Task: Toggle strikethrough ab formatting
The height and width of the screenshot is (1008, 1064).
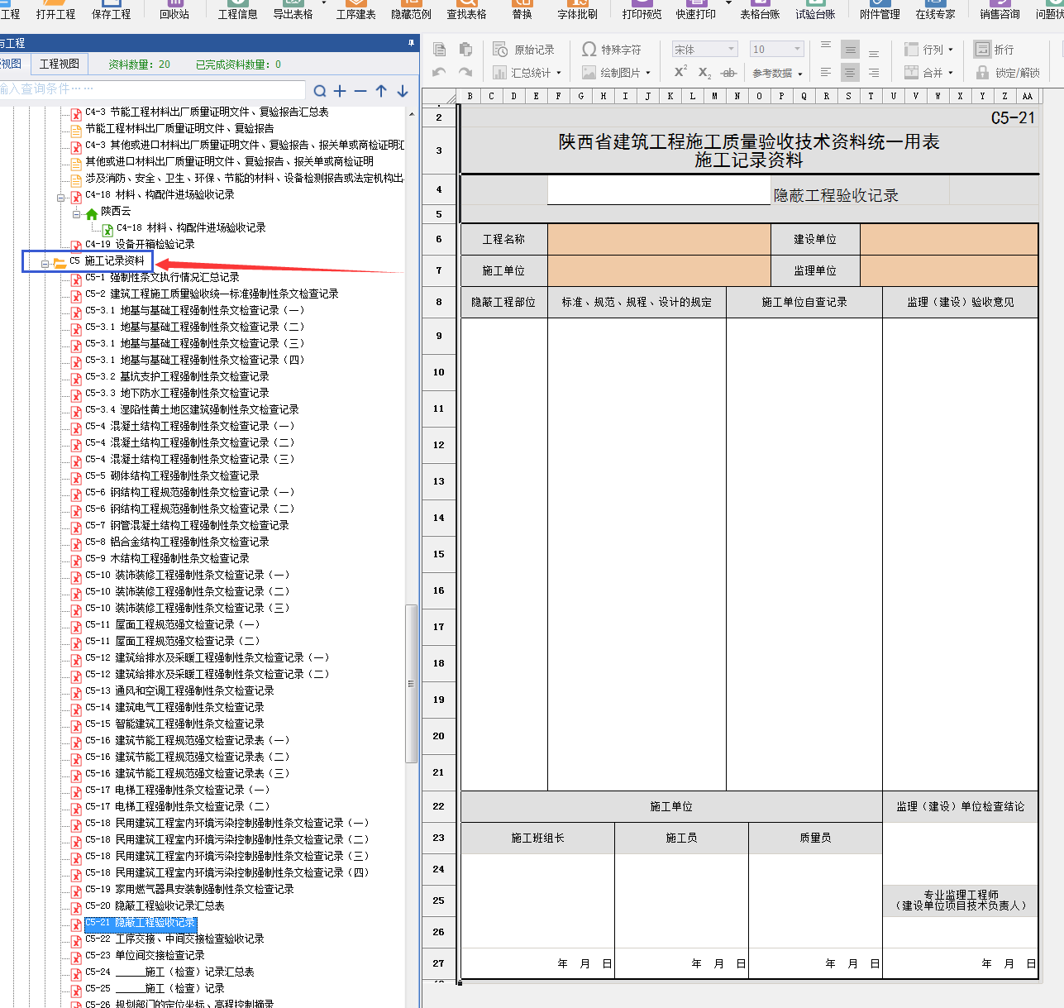Action: [x=728, y=73]
